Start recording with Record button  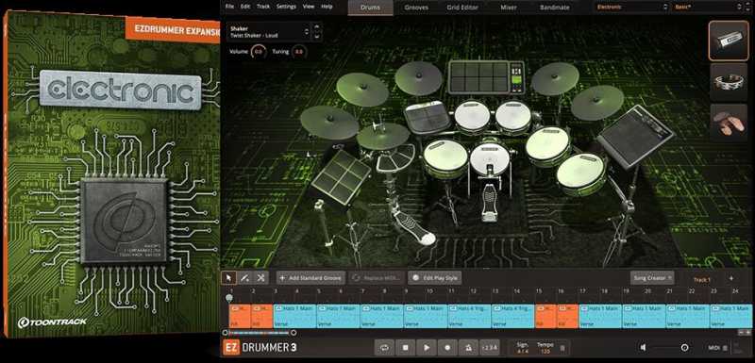point(447,347)
